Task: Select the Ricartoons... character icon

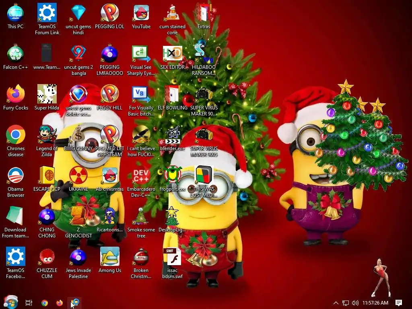Action: [x=109, y=216]
